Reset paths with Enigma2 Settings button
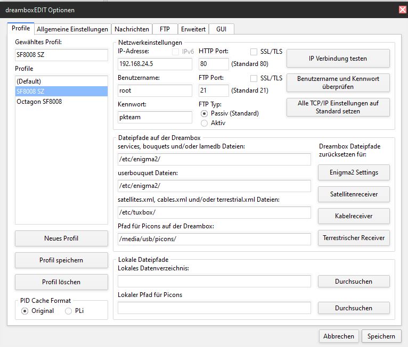This screenshot has height=347, width=408. tap(354, 172)
